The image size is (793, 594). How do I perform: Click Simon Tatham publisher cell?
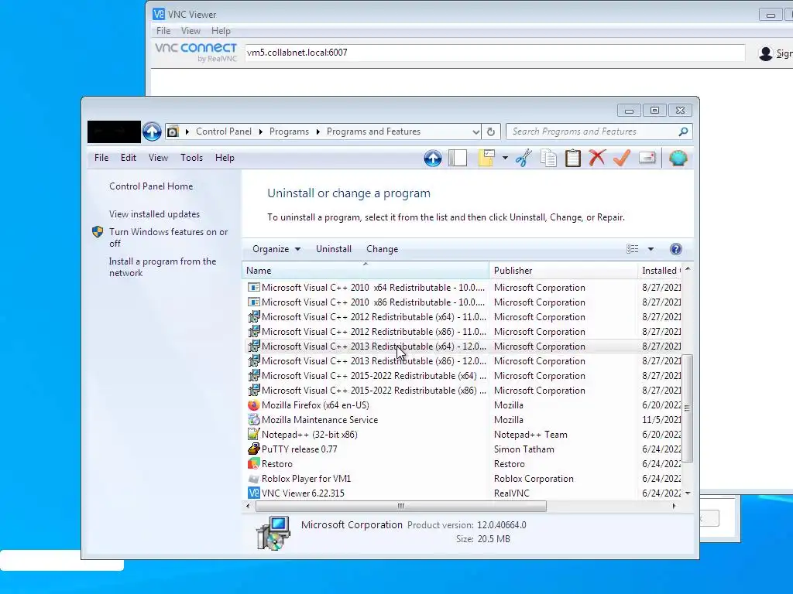[x=524, y=449]
